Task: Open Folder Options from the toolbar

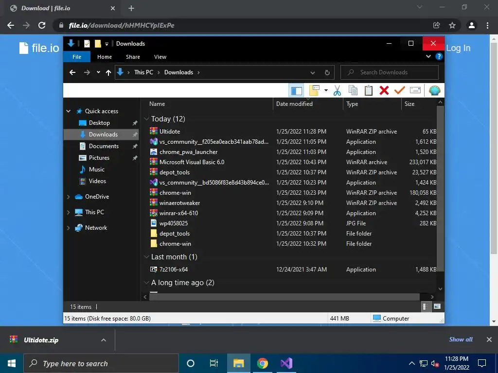Action: pos(314,91)
